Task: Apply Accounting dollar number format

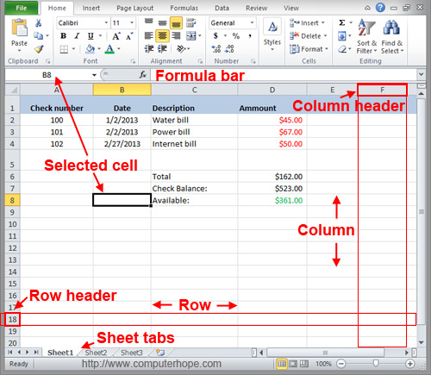Action: coord(215,36)
